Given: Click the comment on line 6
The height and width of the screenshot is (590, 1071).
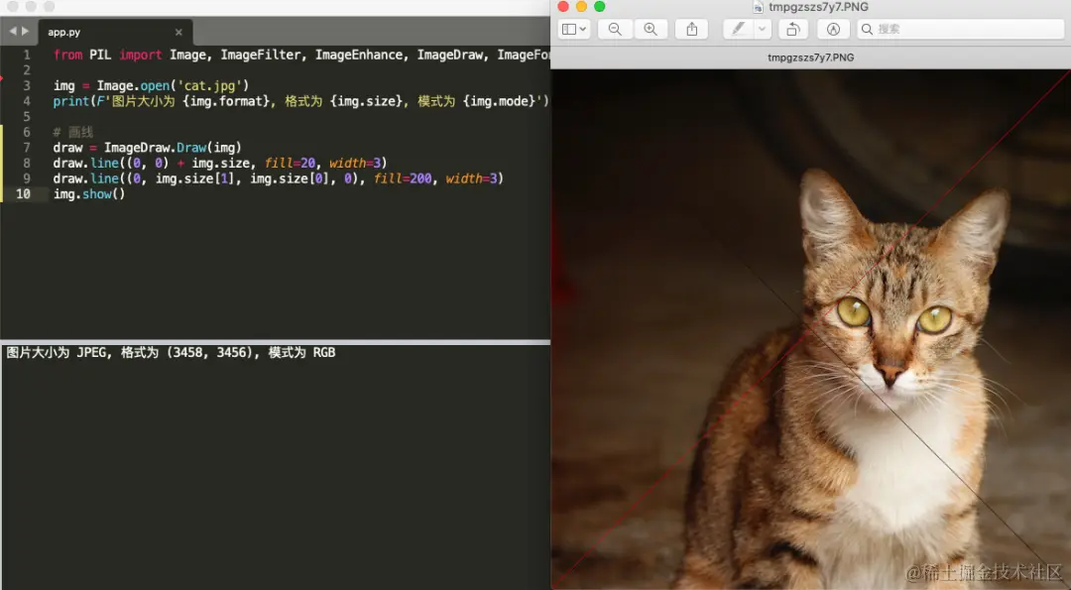Looking at the screenshot, I should 73,132.
